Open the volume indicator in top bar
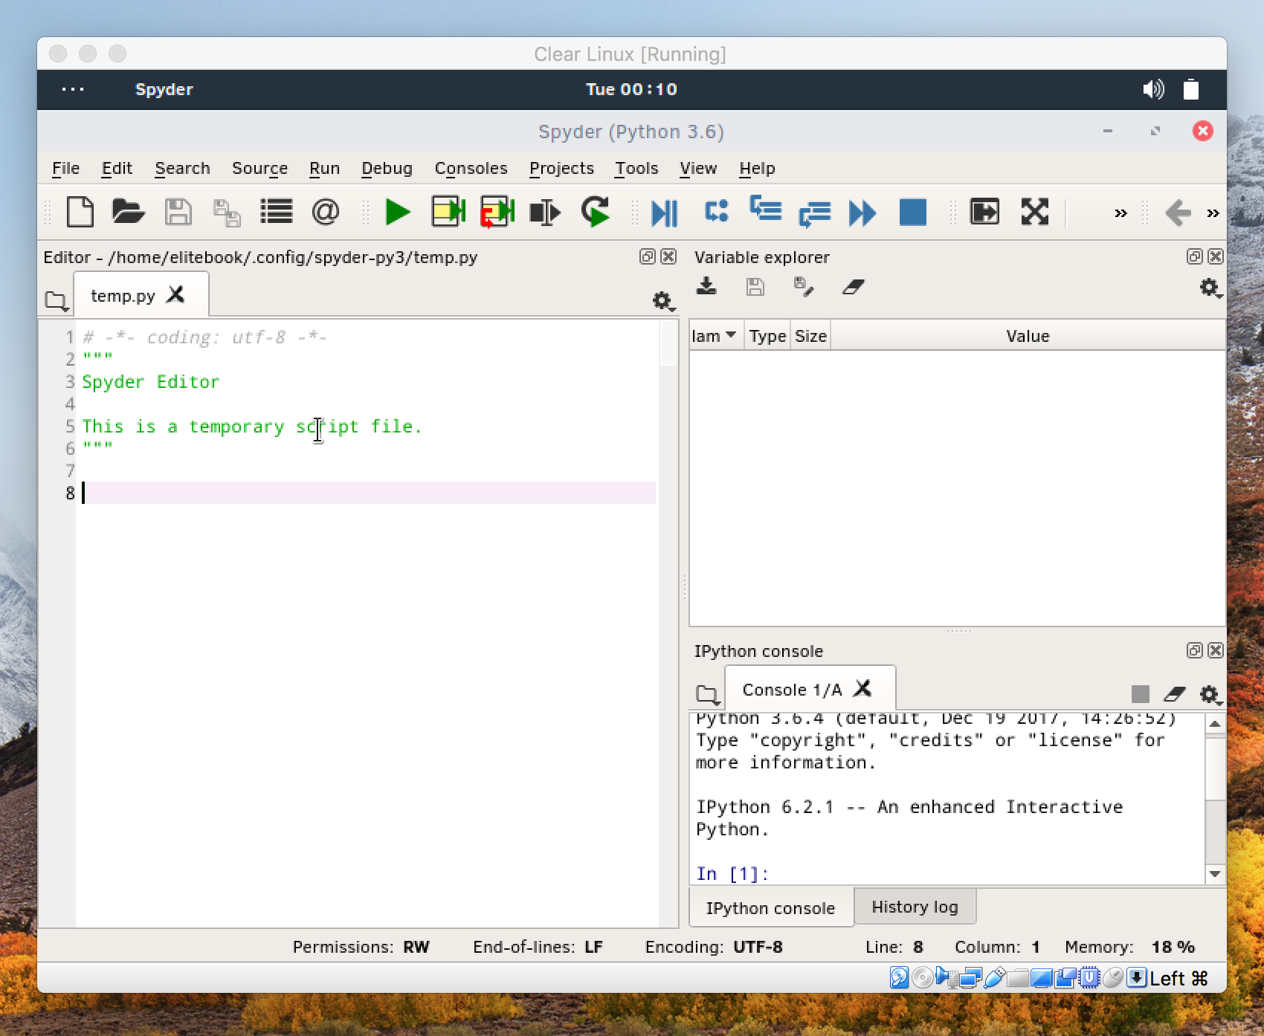 [1153, 89]
